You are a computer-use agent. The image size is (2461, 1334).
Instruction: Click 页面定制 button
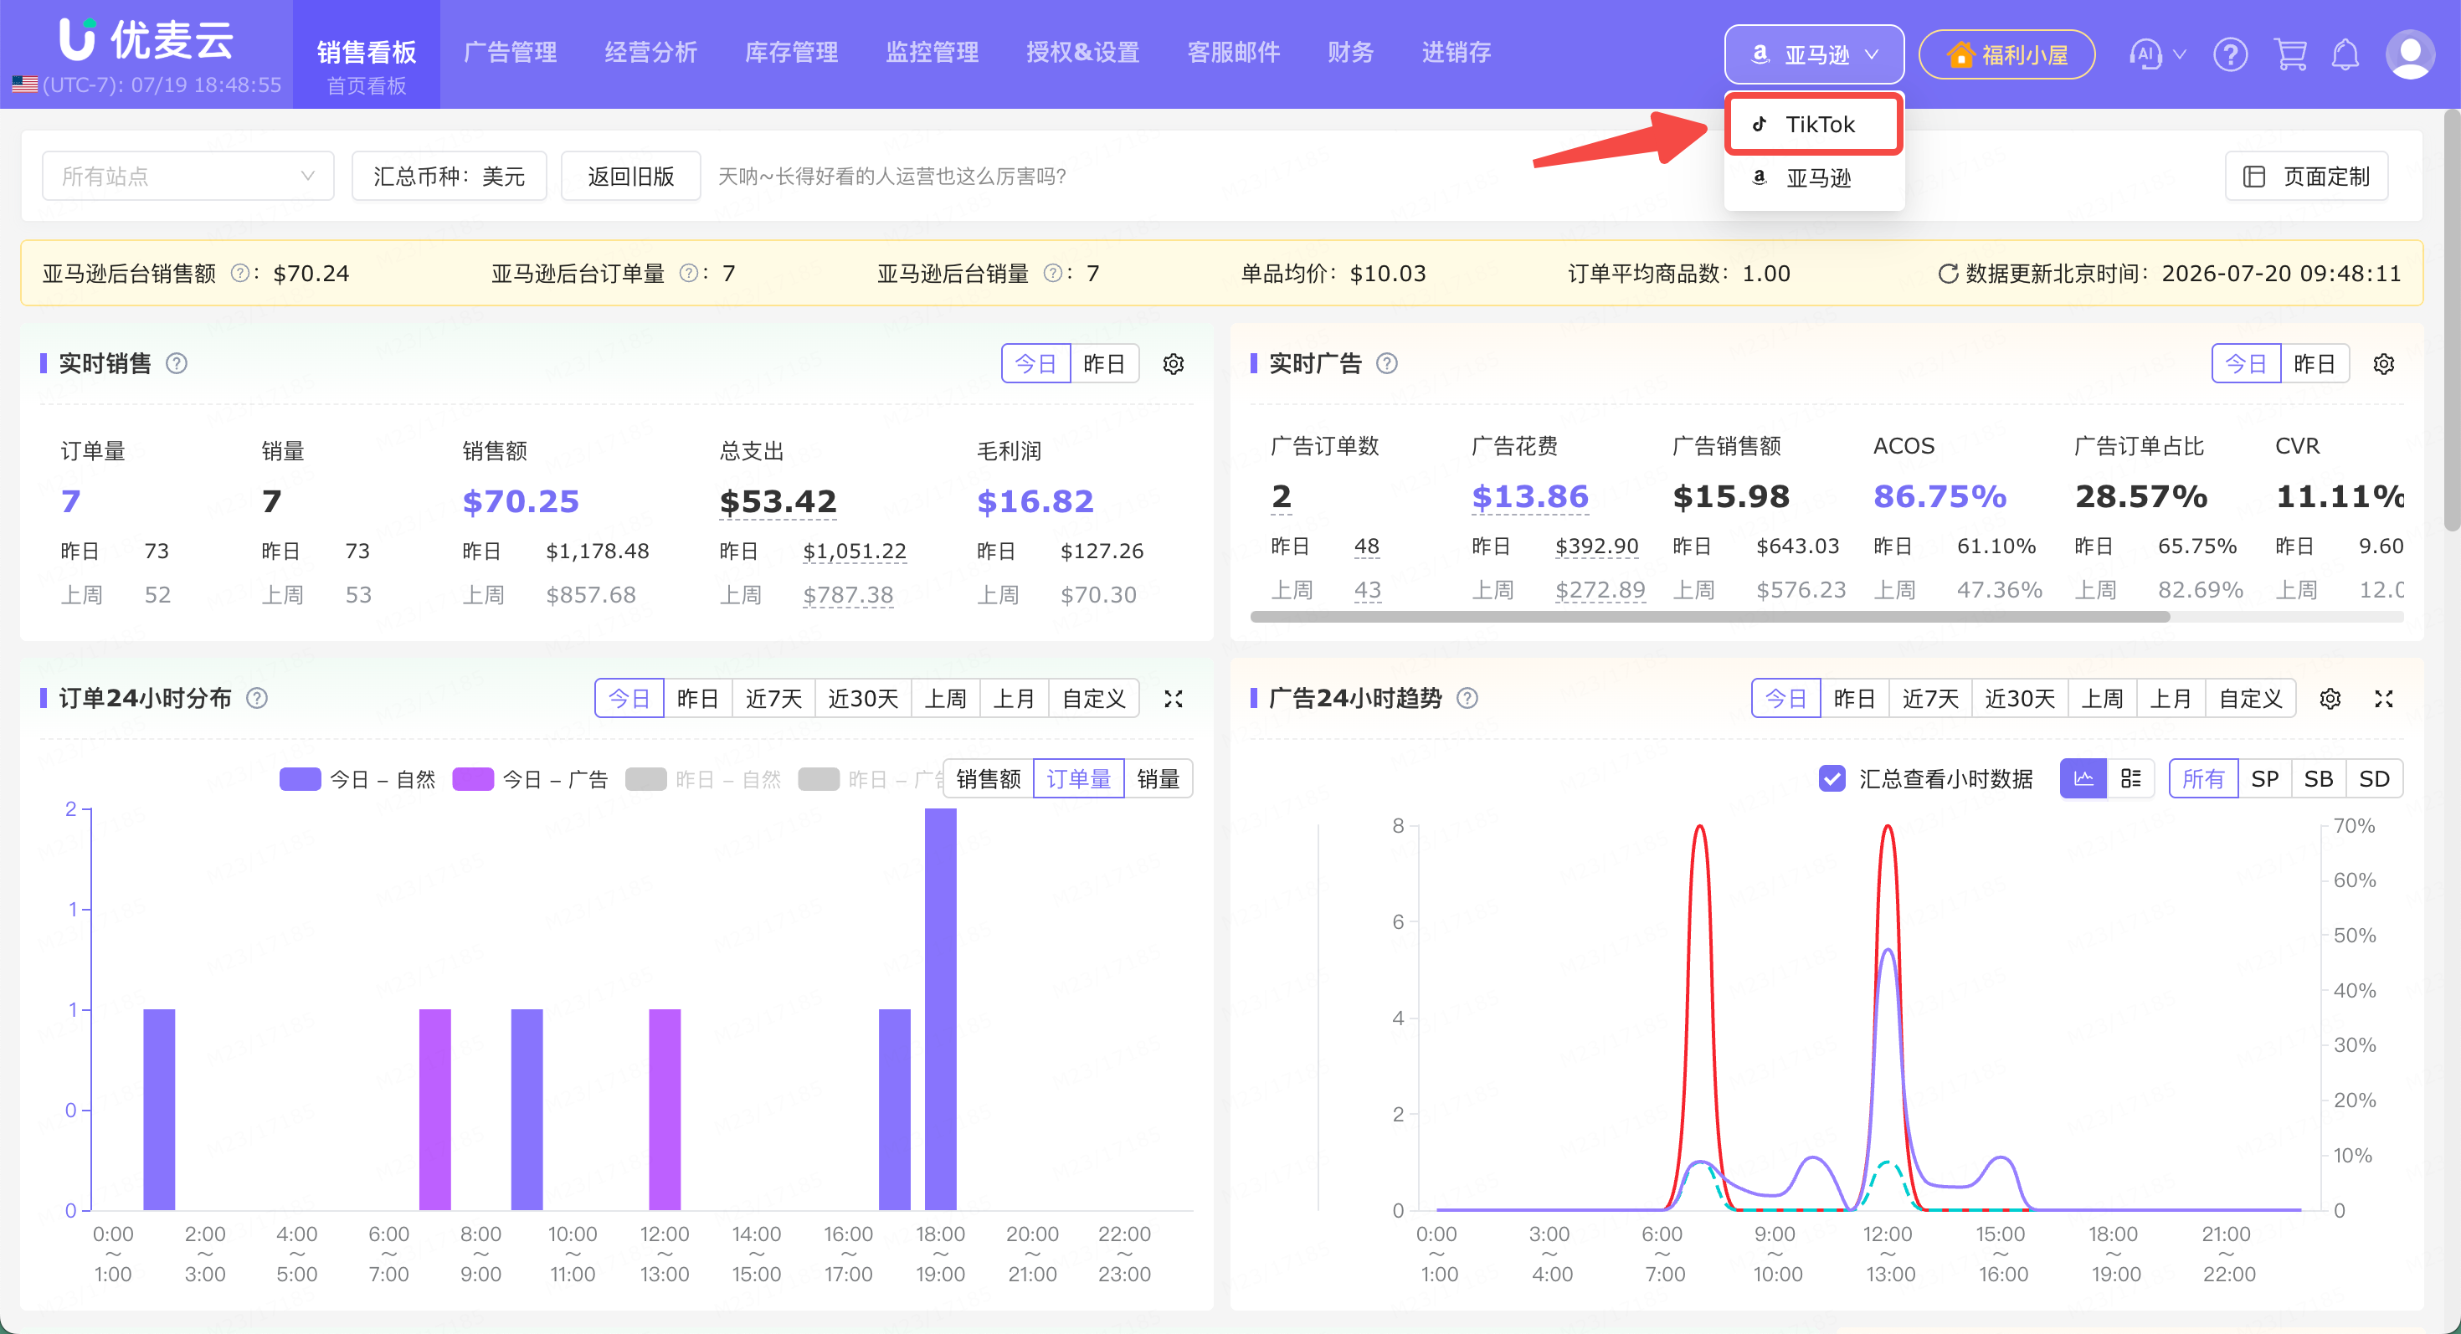tap(2306, 177)
